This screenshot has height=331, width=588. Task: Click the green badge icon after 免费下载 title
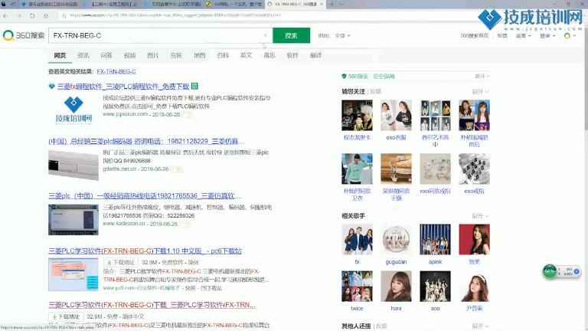(x=194, y=87)
